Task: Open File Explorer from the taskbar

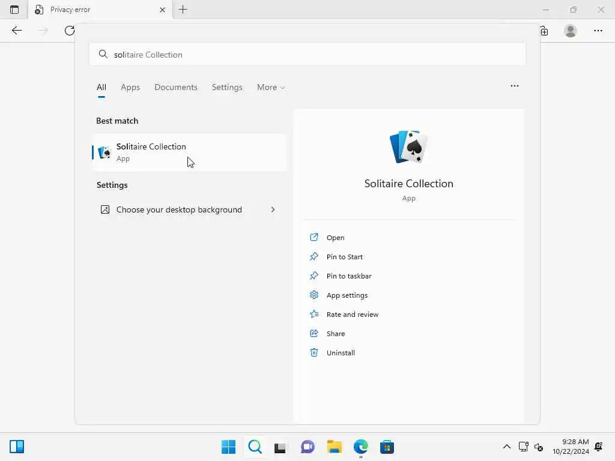Action: coord(335,447)
